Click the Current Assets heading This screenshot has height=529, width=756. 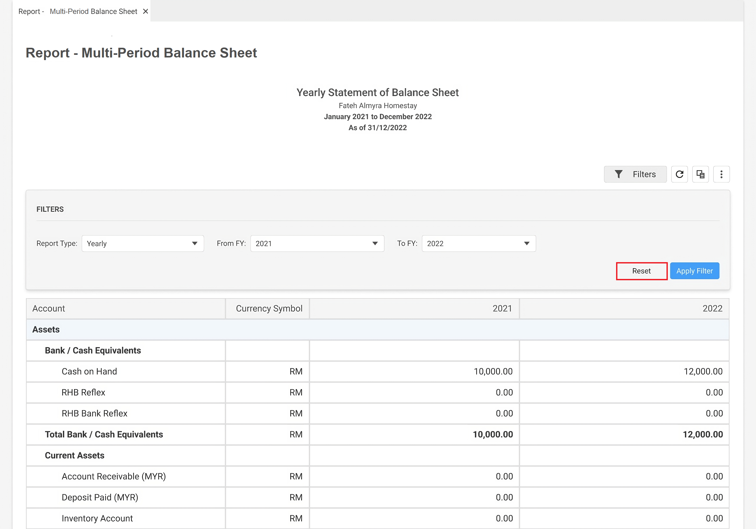[75, 455]
